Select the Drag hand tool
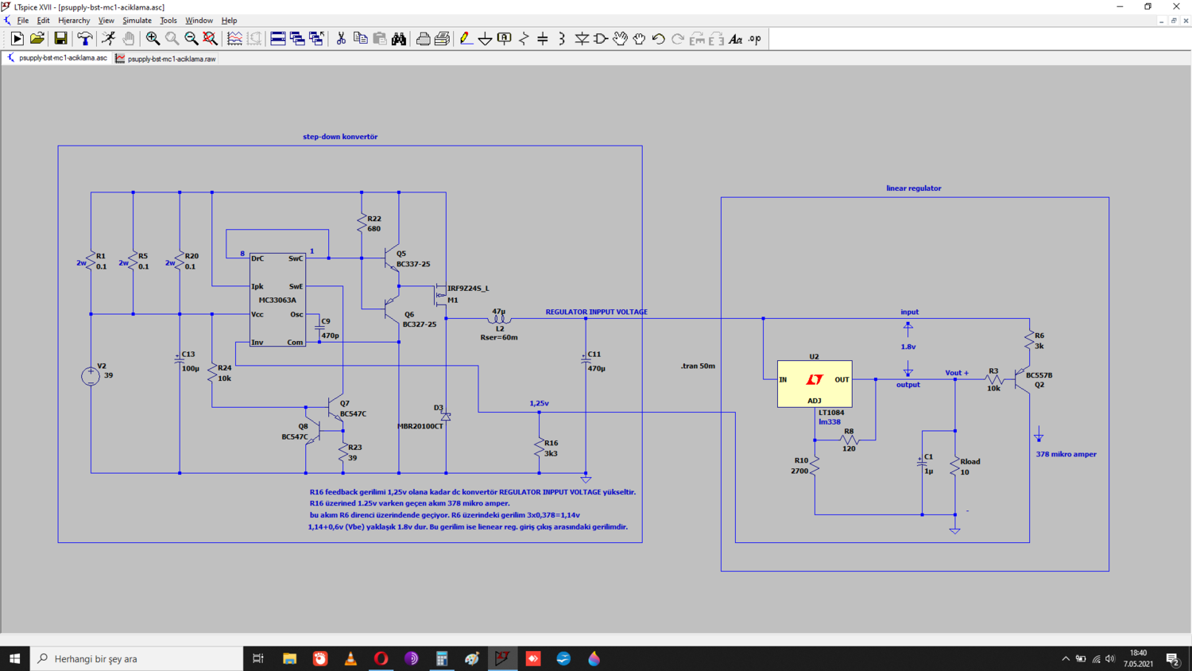This screenshot has width=1192, height=671. tap(639, 39)
